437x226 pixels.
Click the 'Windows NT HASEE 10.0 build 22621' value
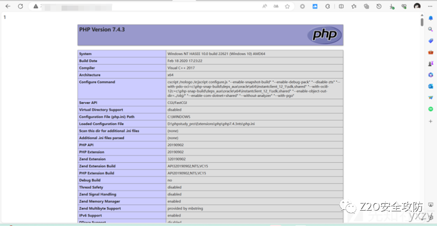tap(216, 54)
